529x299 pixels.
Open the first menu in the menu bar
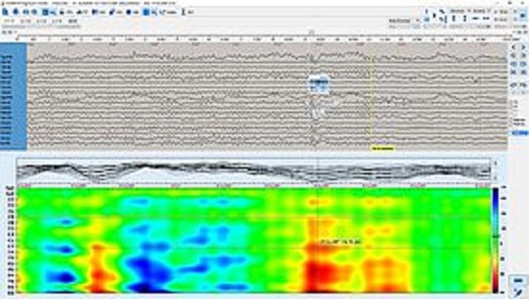[x=8, y=21]
